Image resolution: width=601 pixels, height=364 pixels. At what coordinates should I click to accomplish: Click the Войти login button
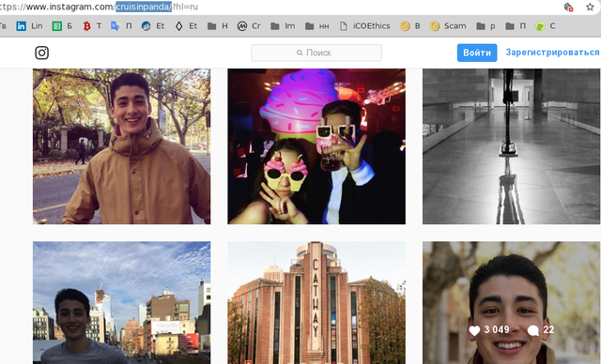(477, 53)
